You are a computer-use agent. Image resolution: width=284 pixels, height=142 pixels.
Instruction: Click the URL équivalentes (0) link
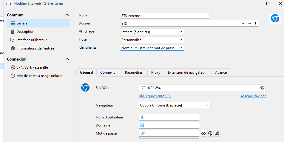(155, 96)
